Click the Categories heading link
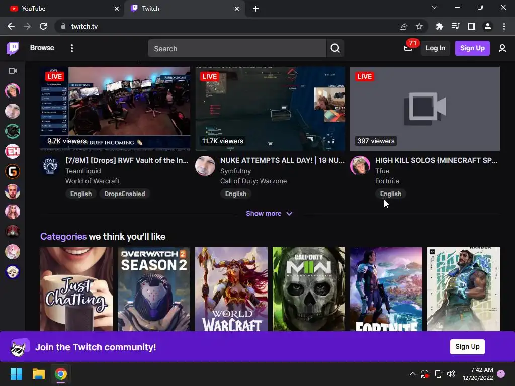The image size is (515, 386). [x=63, y=237]
